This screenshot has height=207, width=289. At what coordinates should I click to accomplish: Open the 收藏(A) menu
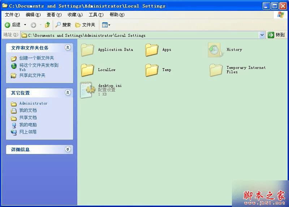tap(75, 15)
